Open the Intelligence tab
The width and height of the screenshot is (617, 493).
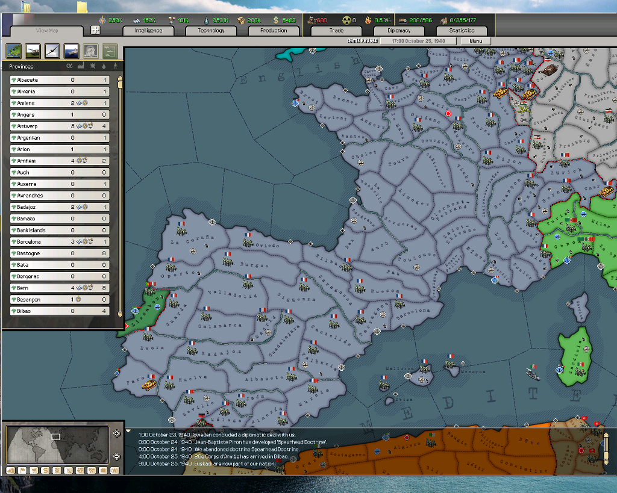(x=148, y=31)
